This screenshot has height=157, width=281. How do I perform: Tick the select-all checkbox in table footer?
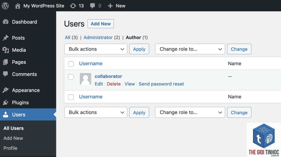(x=71, y=97)
